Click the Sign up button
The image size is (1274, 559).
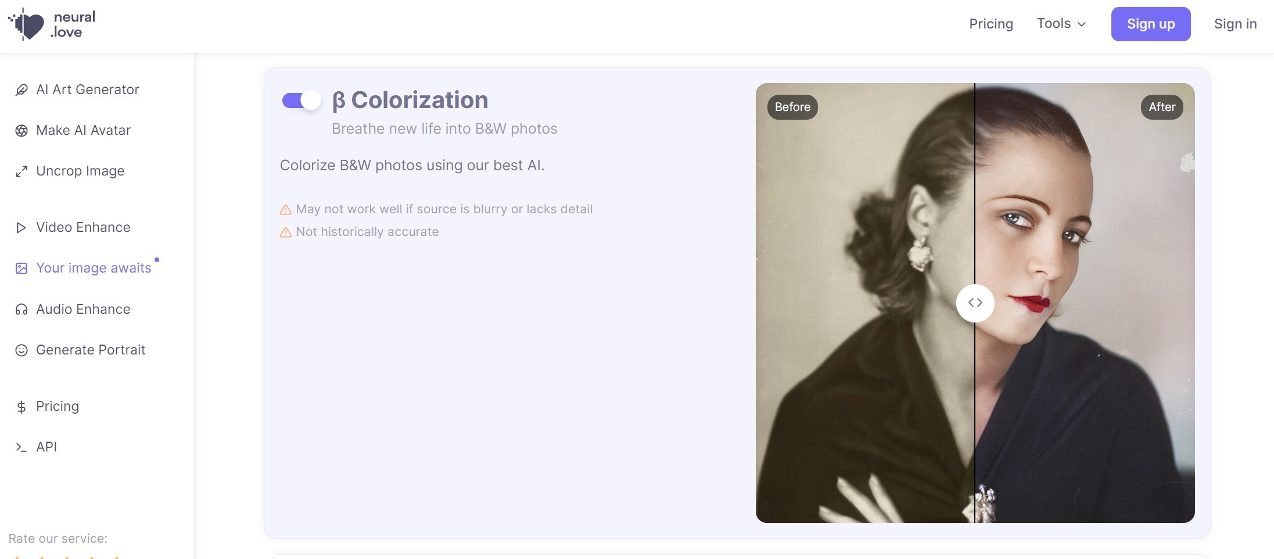[x=1150, y=24]
